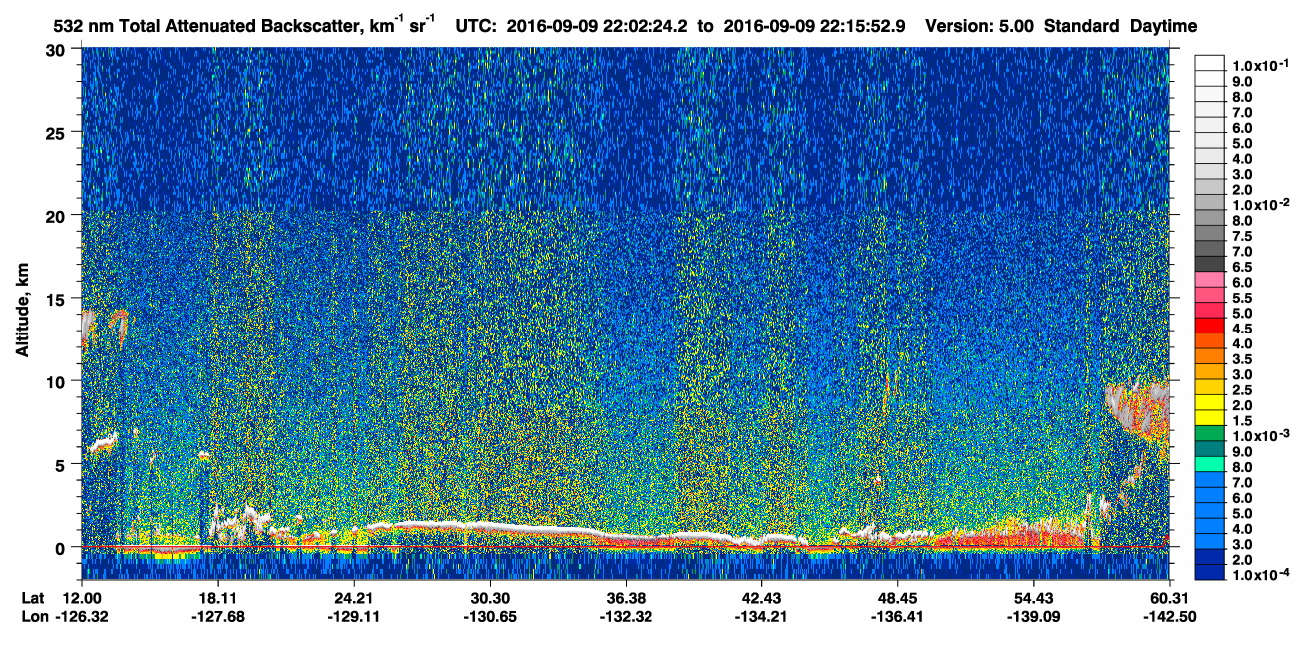Click the longitude value '-139.09'
This screenshot has height=666, width=1299.
[x=1033, y=616]
